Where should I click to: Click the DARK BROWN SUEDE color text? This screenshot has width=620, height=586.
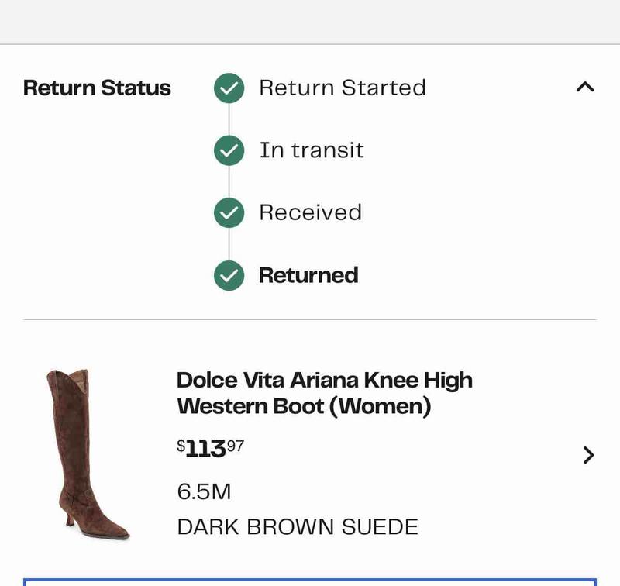coord(298,527)
